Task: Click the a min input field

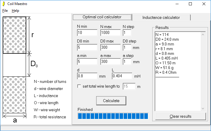Action: pyautogui.click(x=87, y=62)
